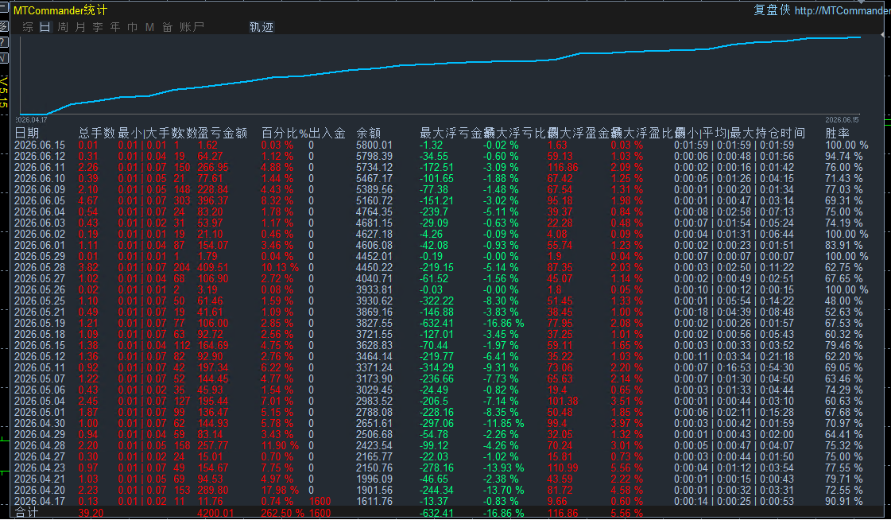Open the 备 tab

pos(167,27)
